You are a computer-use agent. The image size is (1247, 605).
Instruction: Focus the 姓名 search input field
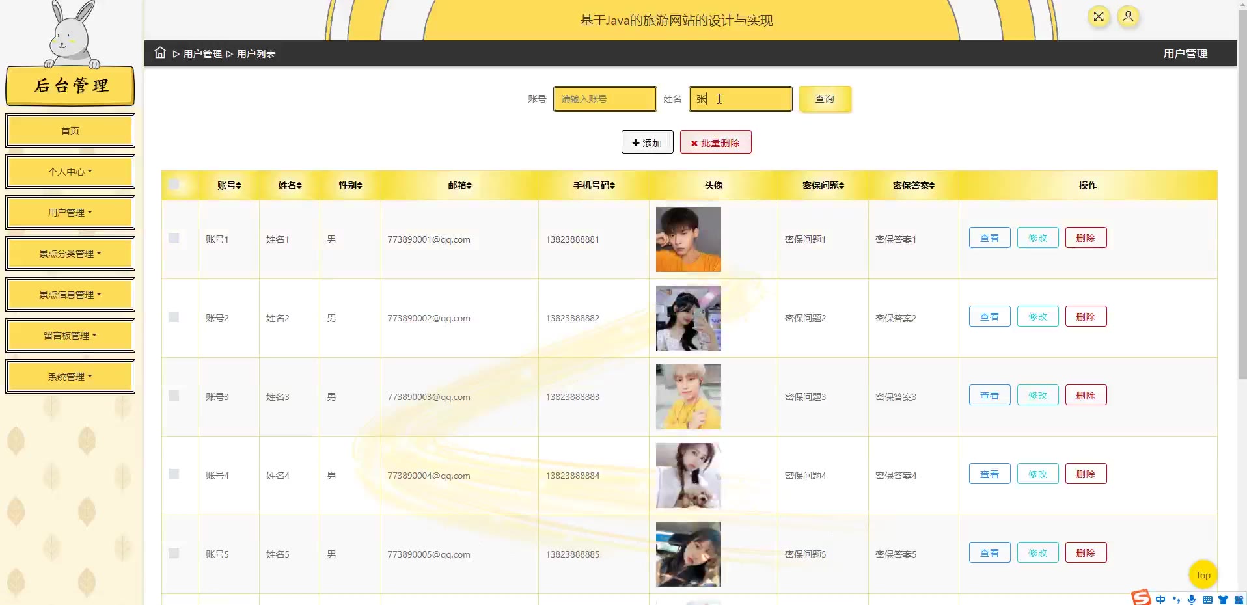740,99
